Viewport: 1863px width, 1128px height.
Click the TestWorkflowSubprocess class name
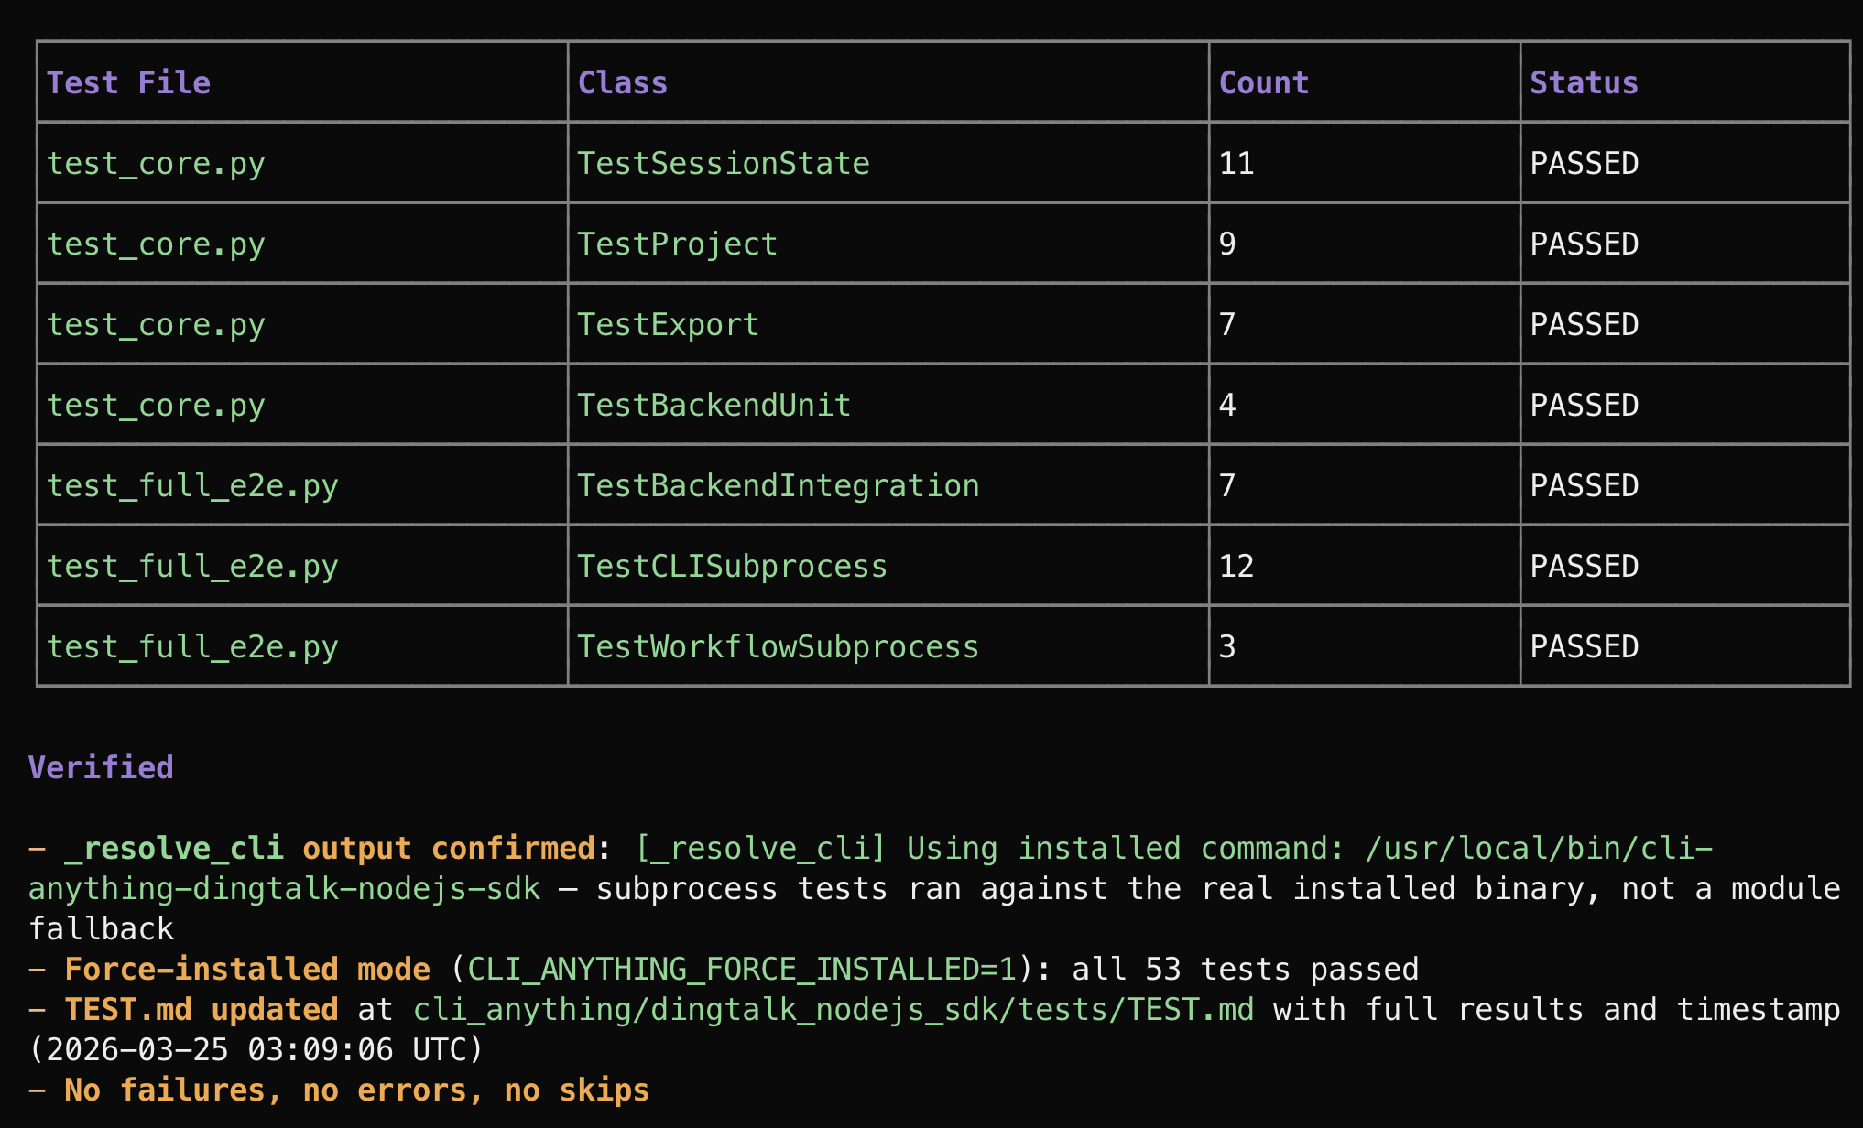[778, 647]
